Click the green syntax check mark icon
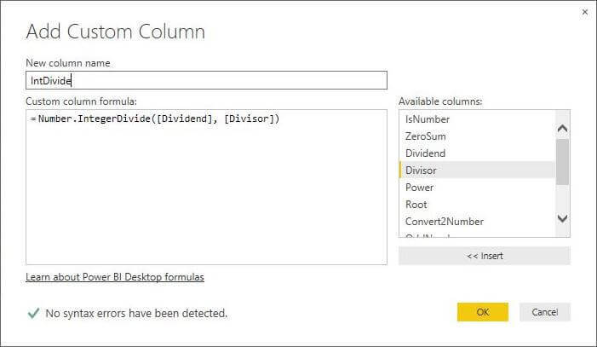 point(33,313)
